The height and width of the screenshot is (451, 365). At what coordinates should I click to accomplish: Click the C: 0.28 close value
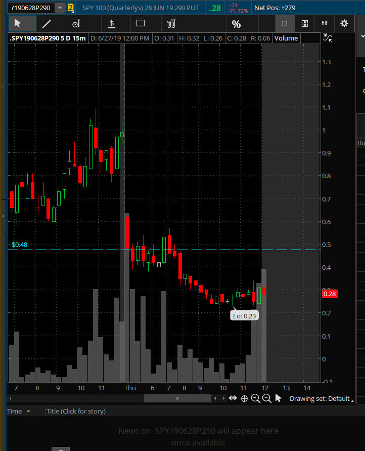(237, 38)
